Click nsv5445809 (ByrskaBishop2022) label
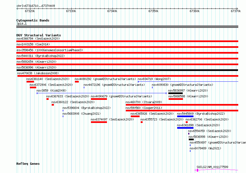The image size is (246, 173). point(201,114)
